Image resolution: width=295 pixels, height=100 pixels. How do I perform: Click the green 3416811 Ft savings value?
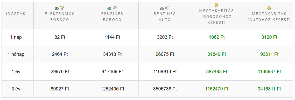pyautogui.click(x=269, y=89)
